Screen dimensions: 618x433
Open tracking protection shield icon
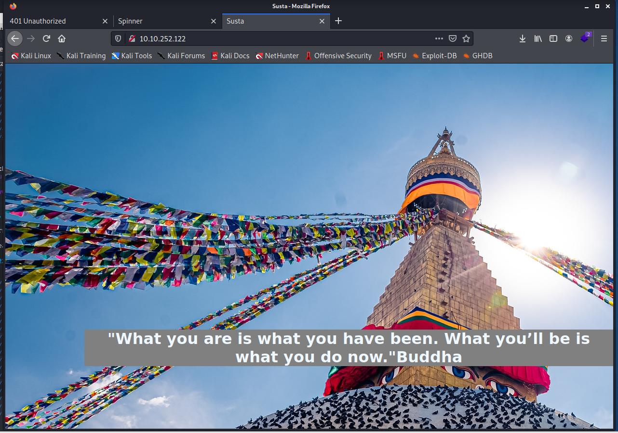click(118, 38)
